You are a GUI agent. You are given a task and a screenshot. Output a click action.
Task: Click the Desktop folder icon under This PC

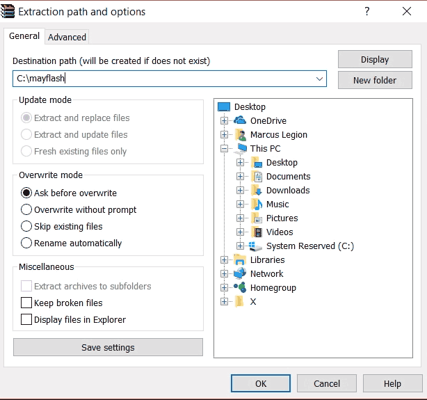[x=256, y=163]
